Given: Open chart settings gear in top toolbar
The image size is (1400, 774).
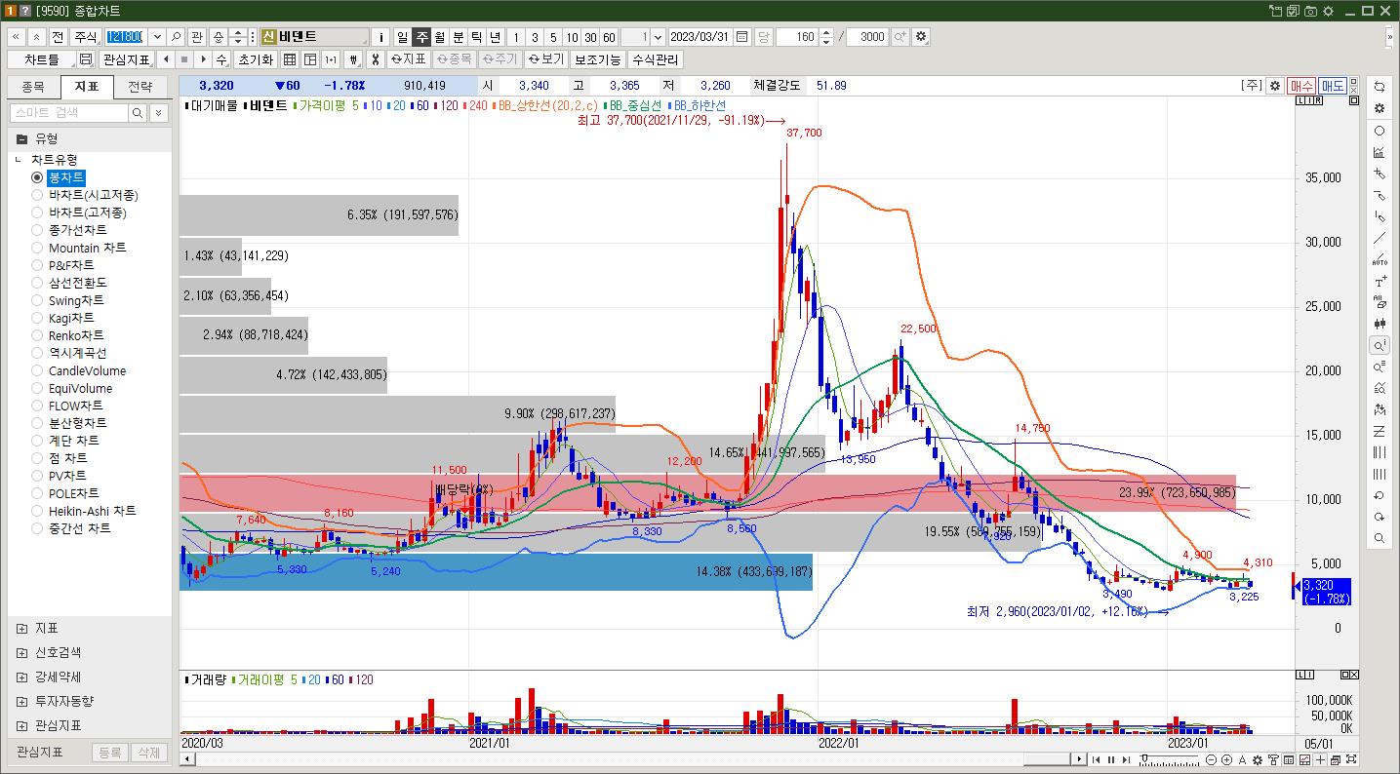Looking at the screenshot, I should coord(921,37).
